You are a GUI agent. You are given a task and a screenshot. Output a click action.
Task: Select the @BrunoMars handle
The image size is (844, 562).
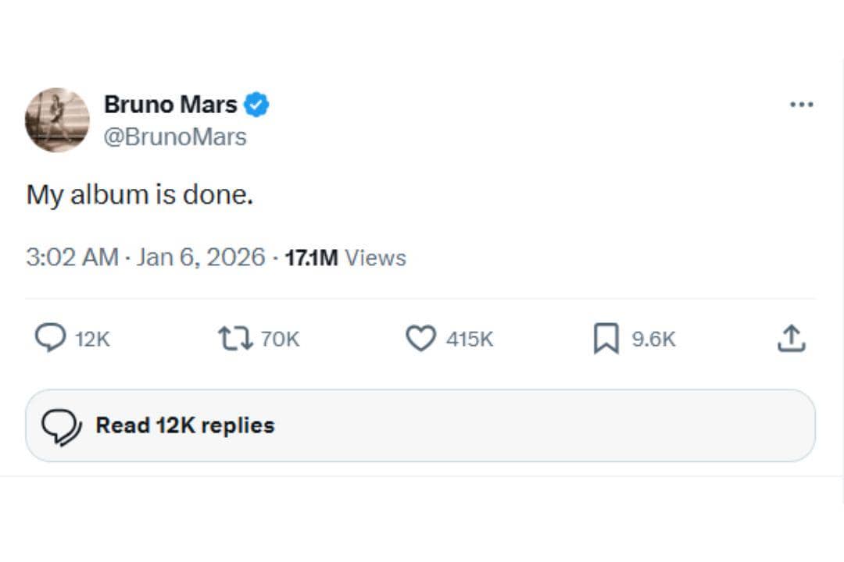[x=177, y=137]
